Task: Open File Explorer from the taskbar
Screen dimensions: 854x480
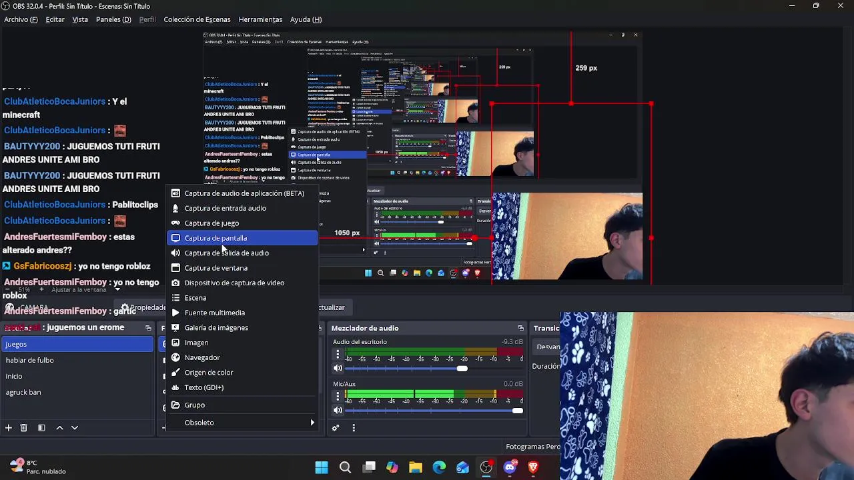Action: [416, 467]
